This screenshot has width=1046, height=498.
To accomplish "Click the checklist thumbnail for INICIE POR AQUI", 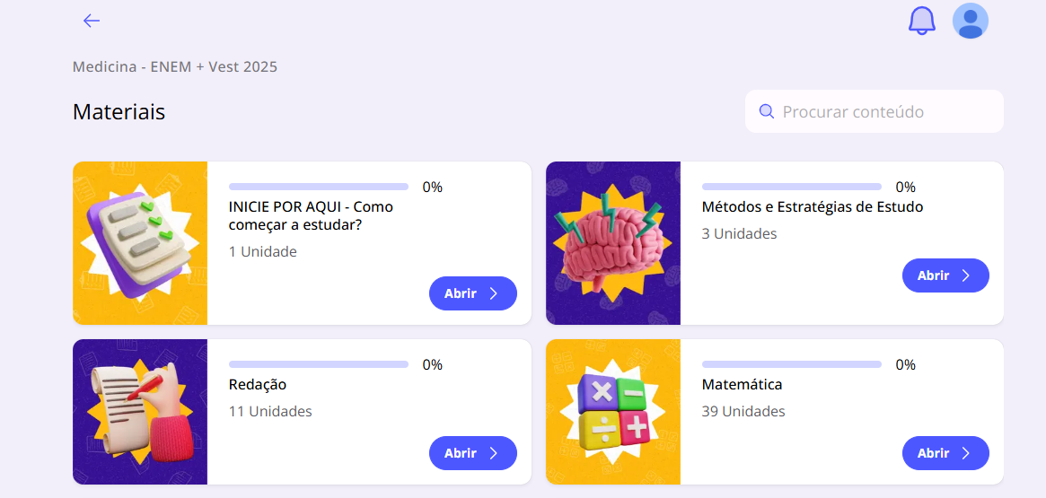I will (x=140, y=243).
